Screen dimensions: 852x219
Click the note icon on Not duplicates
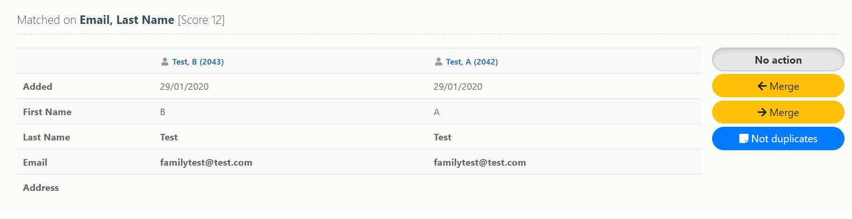click(743, 139)
